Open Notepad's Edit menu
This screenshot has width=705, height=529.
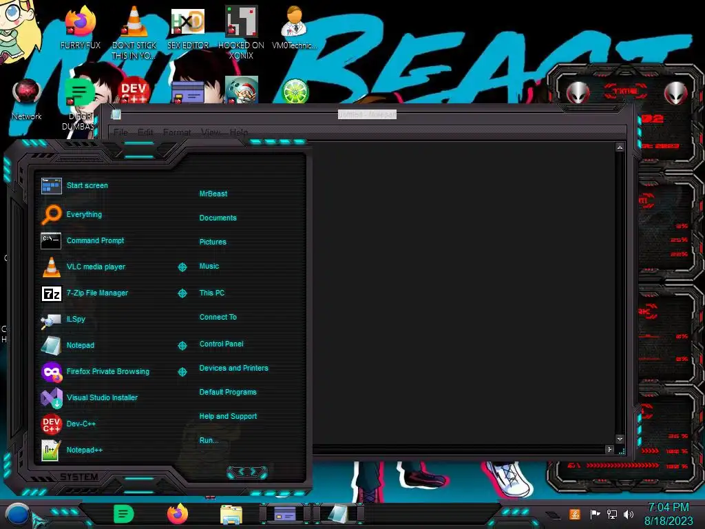coord(145,132)
